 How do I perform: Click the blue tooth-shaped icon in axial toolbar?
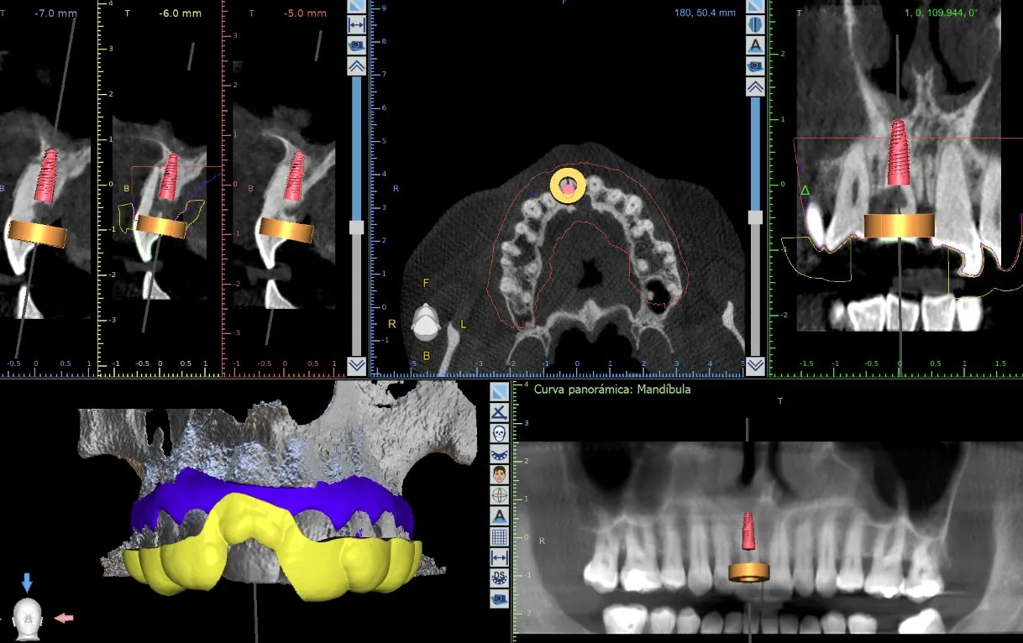tap(754, 25)
